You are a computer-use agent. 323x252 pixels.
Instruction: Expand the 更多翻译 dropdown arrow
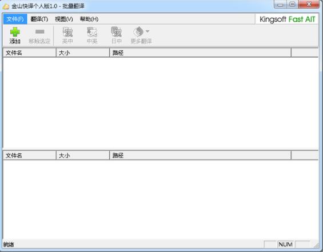(x=147, y=31)
